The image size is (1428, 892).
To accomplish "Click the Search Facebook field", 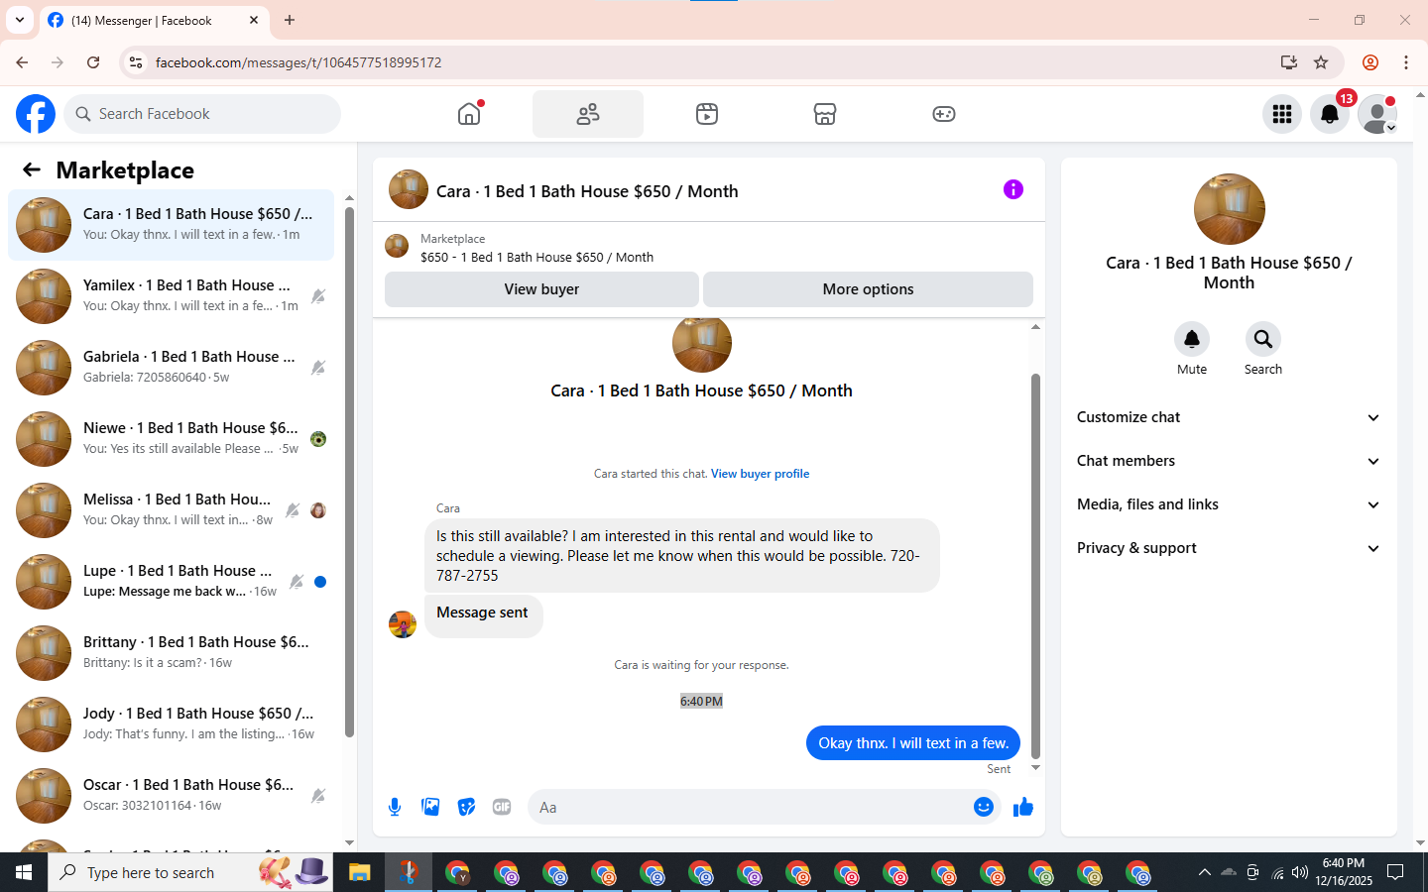I will coord(202,114).
